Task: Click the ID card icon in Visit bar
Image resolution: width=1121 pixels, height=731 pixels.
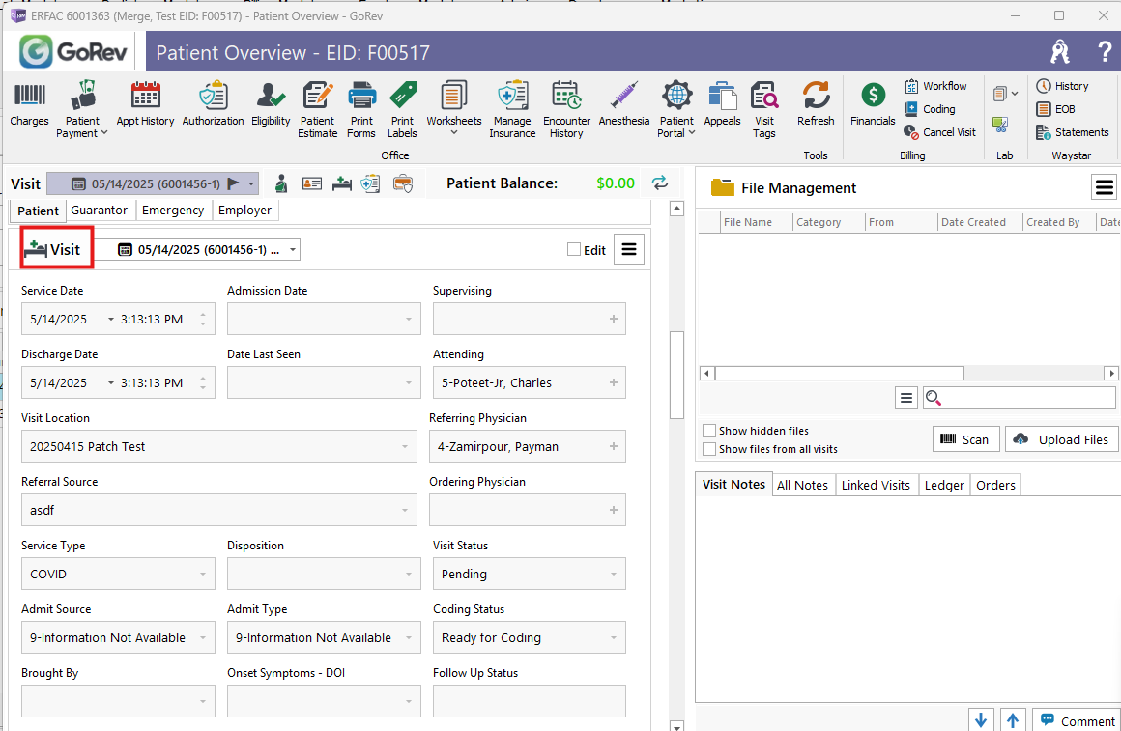Action: 312,183
